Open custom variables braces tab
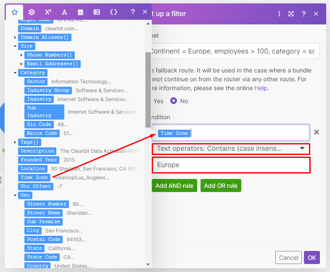This screenshot has height=272, width=330. [x=114, y=12]
